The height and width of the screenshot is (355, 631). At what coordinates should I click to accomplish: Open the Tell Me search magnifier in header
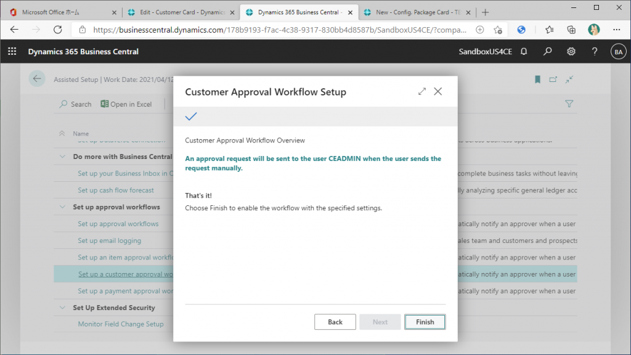coord(547,52)
